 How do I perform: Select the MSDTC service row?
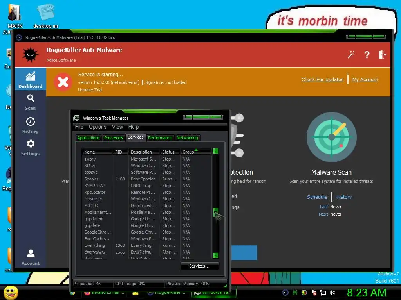coord(147,205)
